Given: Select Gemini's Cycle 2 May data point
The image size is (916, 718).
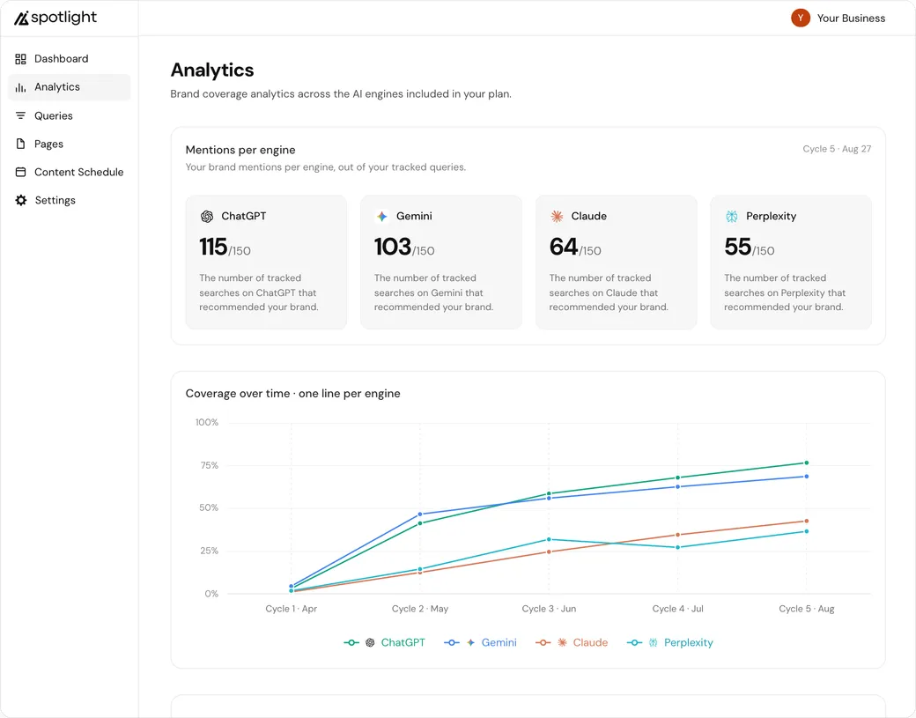Looking at the screenshot, I should click(420, 514).
